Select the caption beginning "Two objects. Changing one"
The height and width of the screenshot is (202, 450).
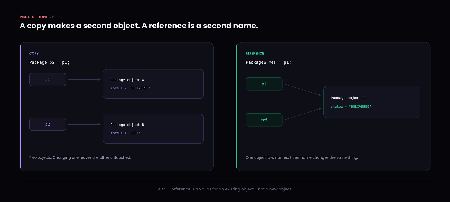pos(80,157)
